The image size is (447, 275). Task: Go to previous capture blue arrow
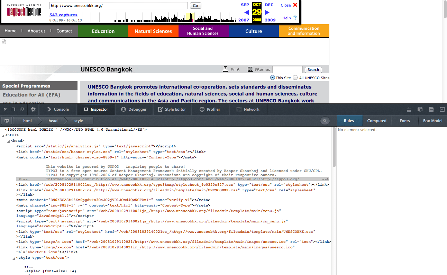247,12
